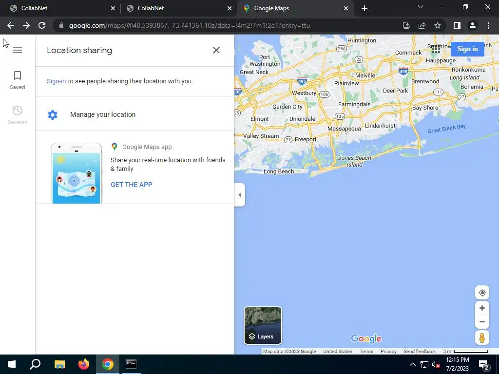The image size is (499, 374).
Task: Launch Firefox from the taskbar
Action: (x=84, y=364)
